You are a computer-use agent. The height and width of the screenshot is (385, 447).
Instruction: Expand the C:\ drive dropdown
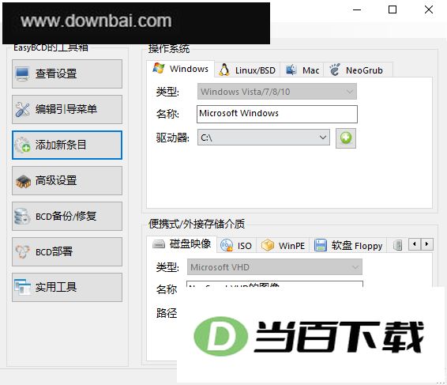[264, 138]
